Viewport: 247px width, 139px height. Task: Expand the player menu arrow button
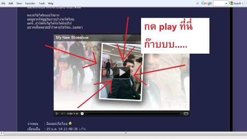[x=186, y=114]
